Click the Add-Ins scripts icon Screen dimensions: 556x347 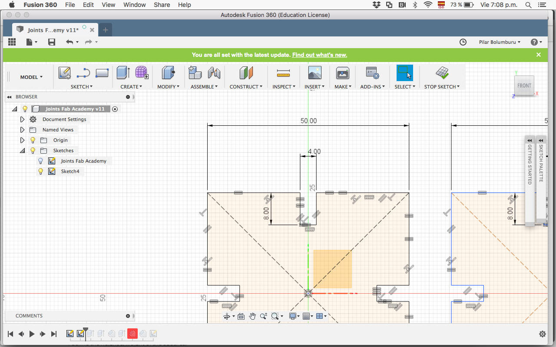pos(372,72)
